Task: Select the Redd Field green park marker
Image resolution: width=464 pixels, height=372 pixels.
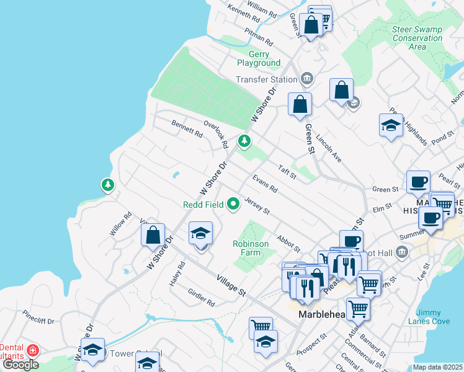Action: tap(233, 203)
